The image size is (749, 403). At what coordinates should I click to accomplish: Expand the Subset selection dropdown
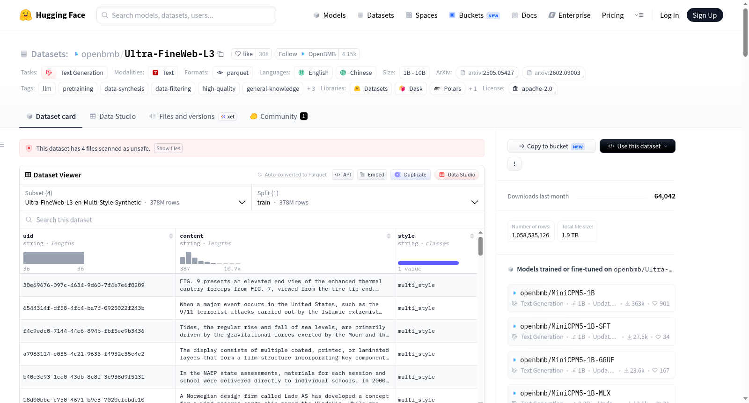tap(135, 198)
